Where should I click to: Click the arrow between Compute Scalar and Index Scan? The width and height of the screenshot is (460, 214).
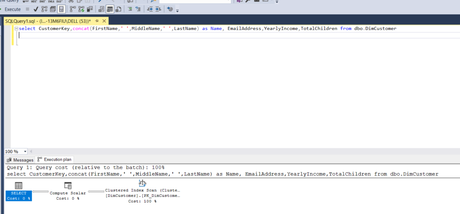pos(96,192)
